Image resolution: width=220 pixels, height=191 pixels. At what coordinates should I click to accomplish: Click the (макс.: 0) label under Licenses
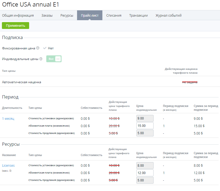(x=7, y=171)
